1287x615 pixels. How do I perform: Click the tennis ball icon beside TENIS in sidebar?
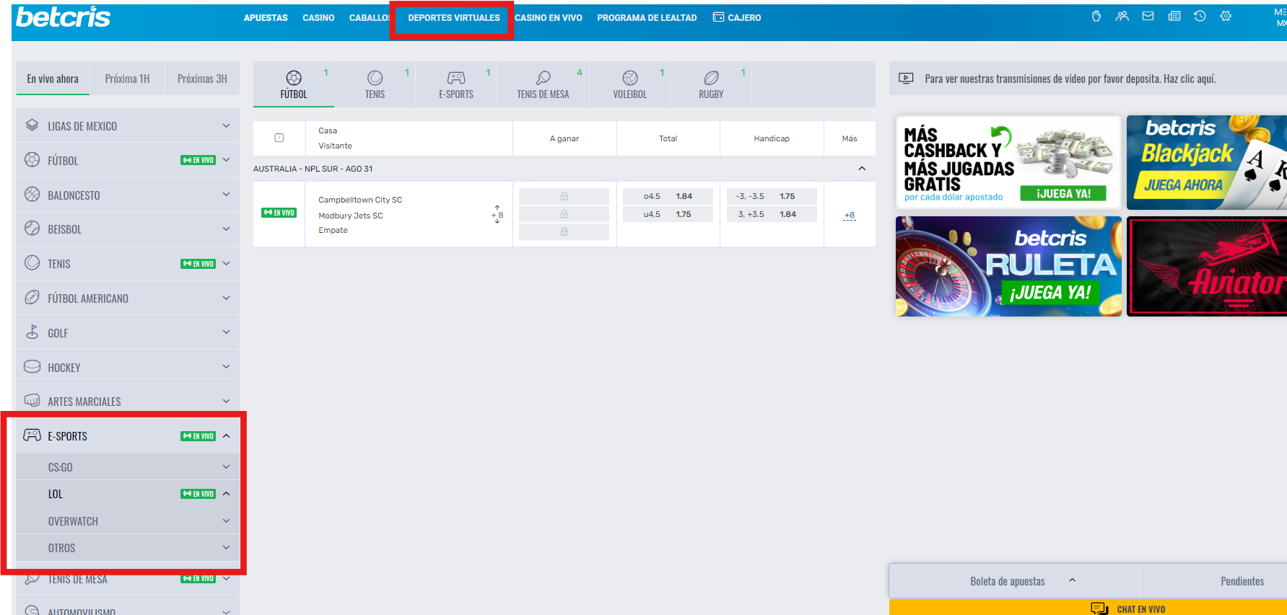pos(32,263)
